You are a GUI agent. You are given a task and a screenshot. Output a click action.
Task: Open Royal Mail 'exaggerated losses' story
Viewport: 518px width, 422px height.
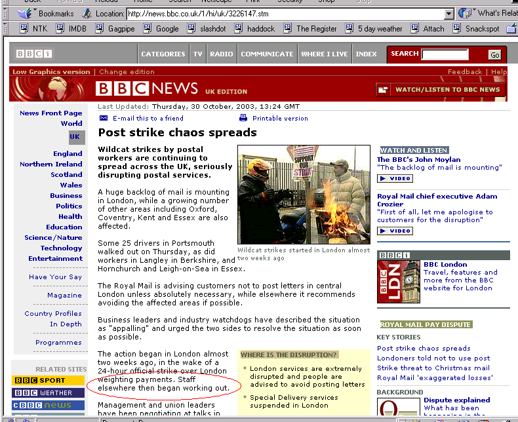point(435,377)
